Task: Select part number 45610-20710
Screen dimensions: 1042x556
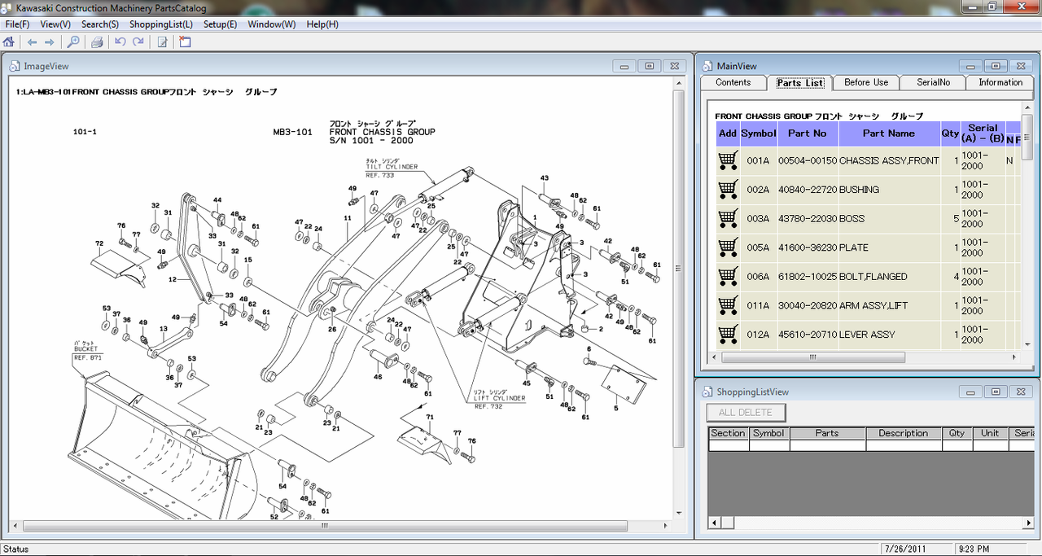Action: [x=808, y=334]
